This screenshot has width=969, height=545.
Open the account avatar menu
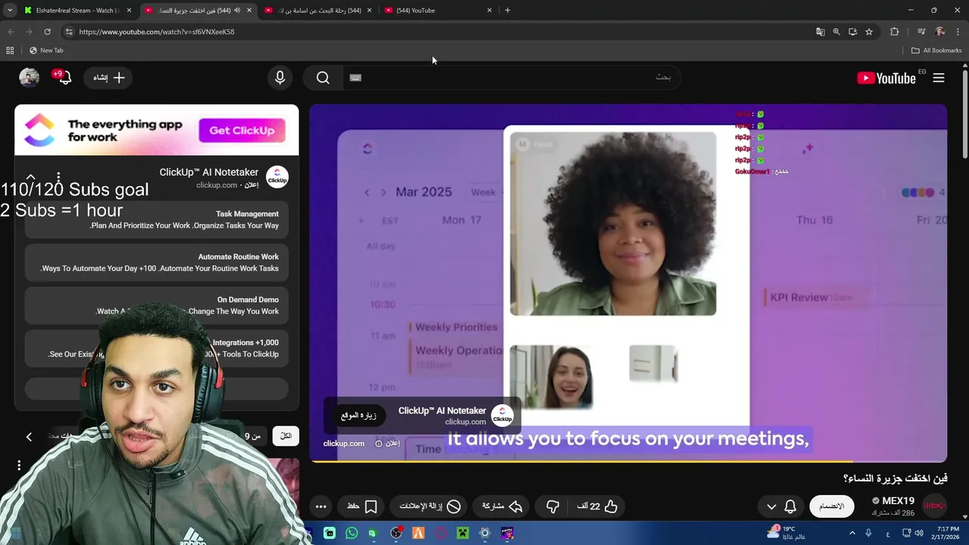click(x=29, y=78)
